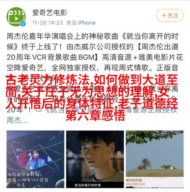Open the 爱奇艺电影 green clapperboard avatar
Image resolution: width=190 pixels, height=192 pixels.
pyautogui.click(x=16, y=16)
